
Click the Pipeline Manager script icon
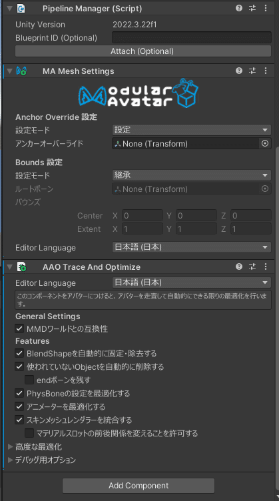coord(21,8)
